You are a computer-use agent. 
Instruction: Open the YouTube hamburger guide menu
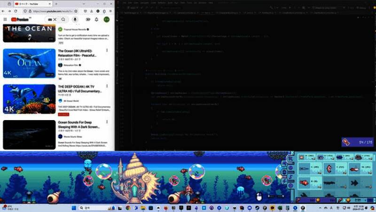click(5, 19)
